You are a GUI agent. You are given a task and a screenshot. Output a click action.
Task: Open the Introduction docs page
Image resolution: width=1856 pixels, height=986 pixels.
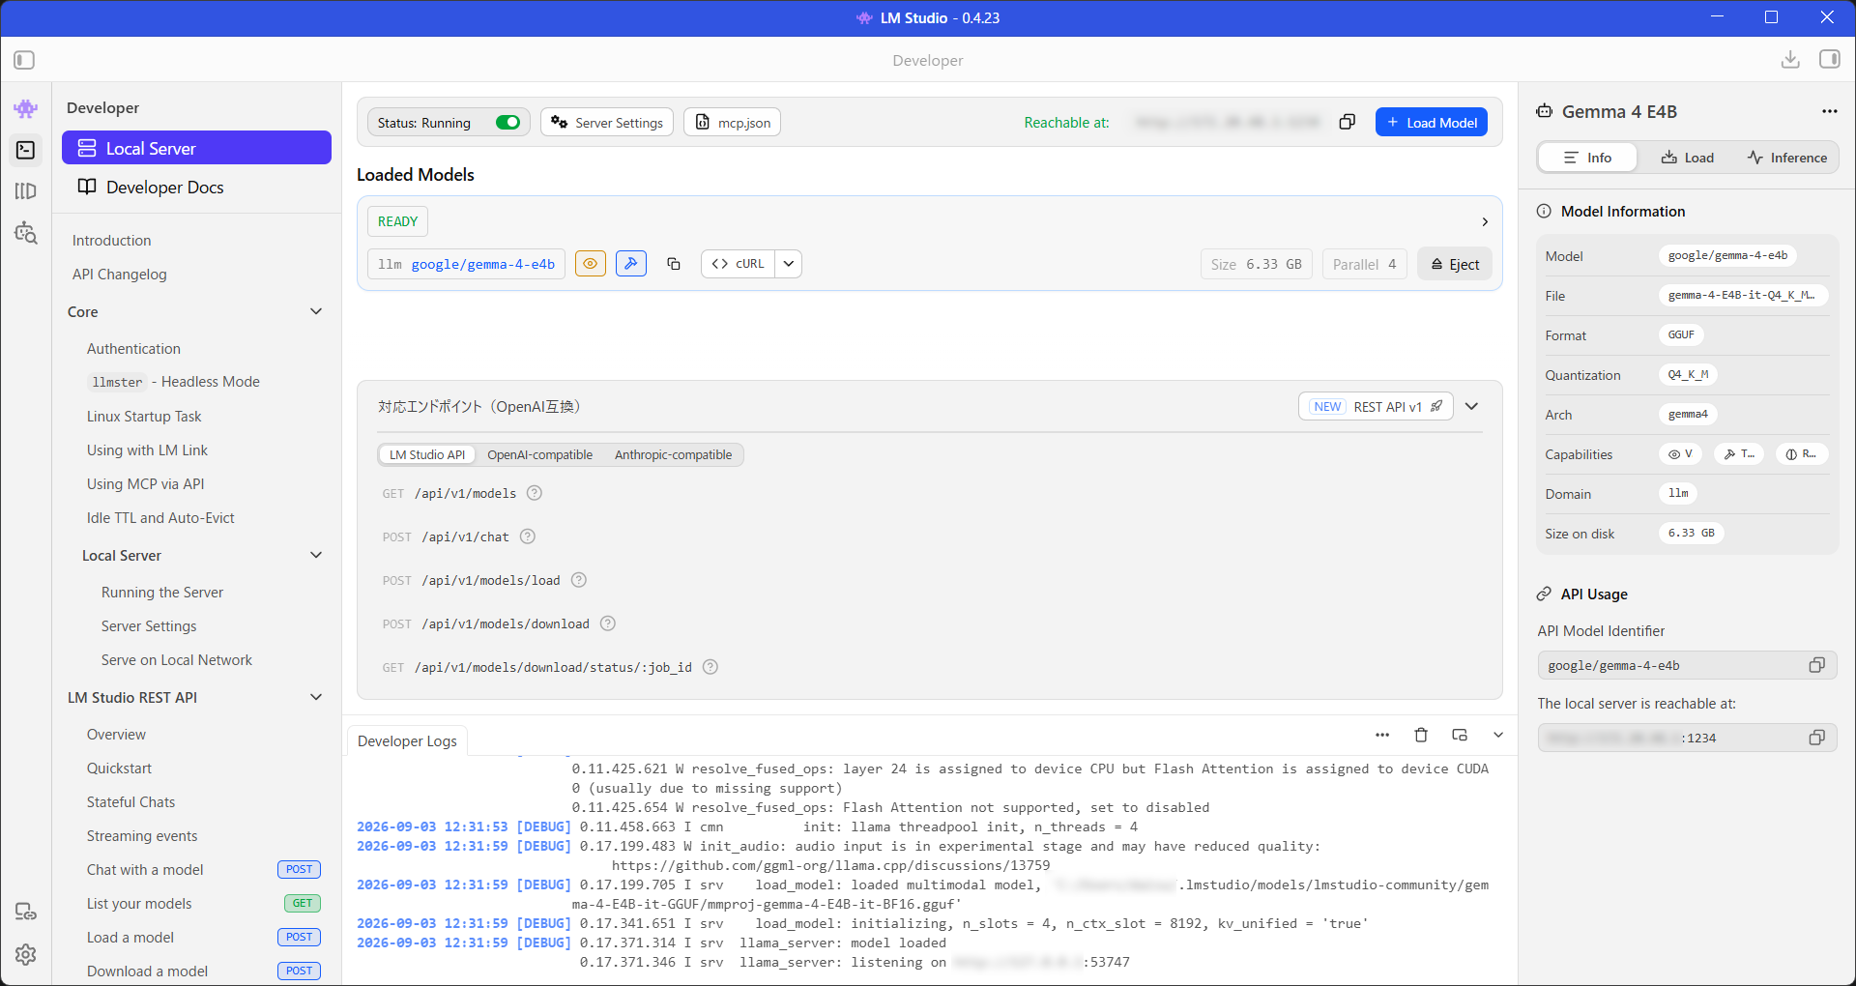pos(112,241)
